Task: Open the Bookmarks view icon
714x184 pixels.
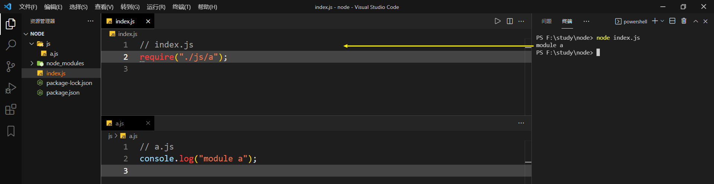Action: click(11, 131)
